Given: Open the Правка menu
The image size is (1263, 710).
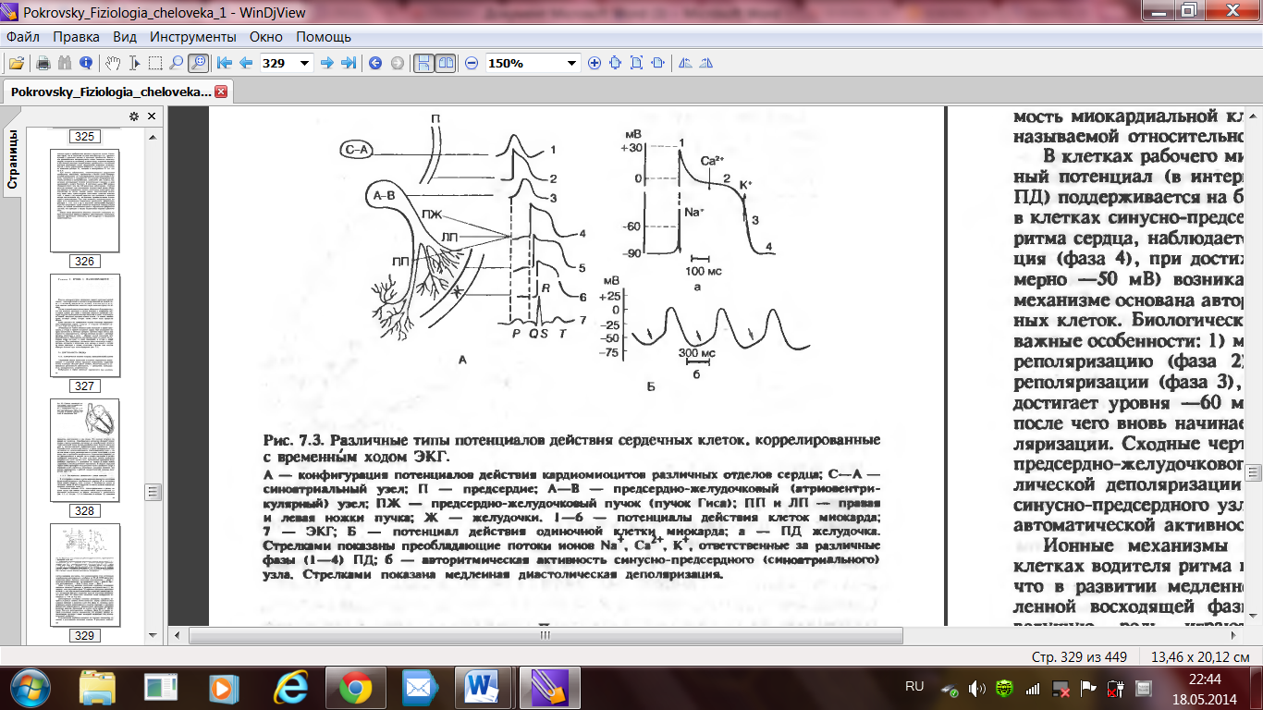Looking at the screenshot, I should pyautogui.click(x=77, y=37).
